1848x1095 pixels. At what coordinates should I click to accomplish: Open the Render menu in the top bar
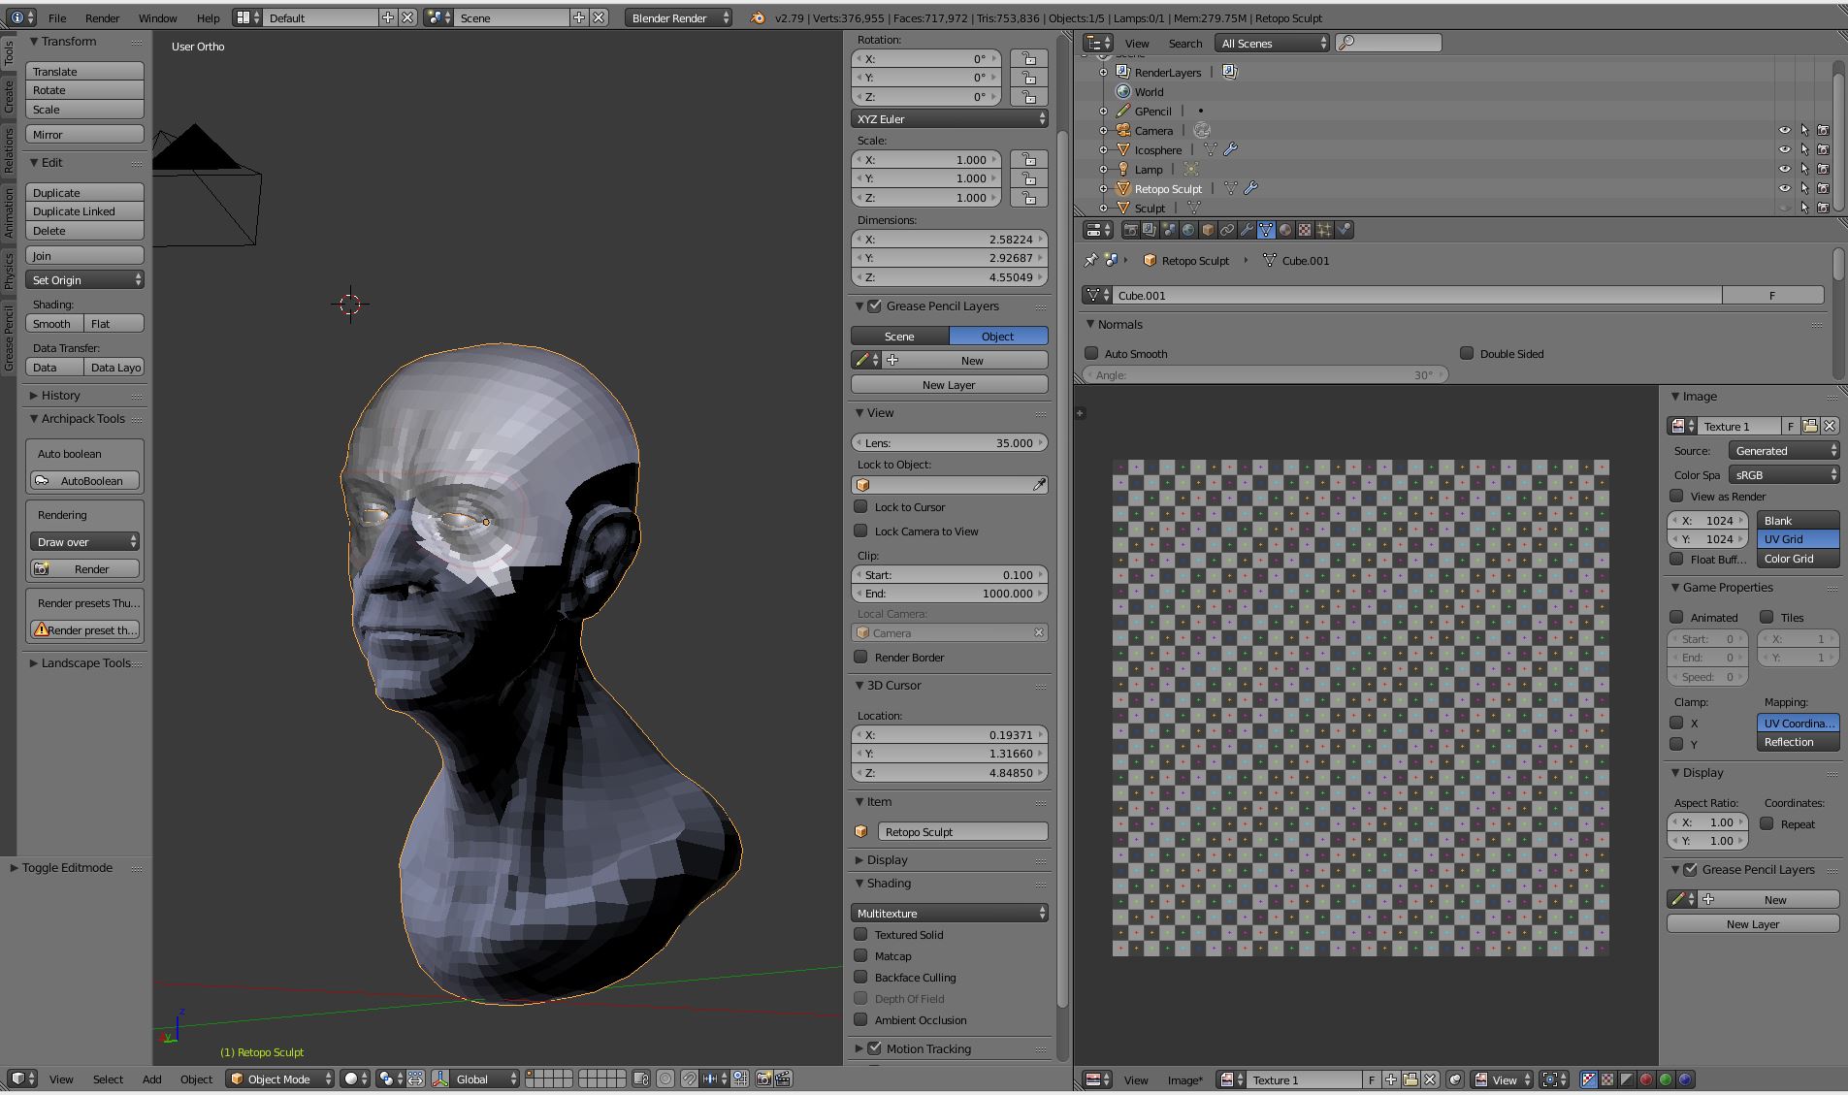coord(102,17)
